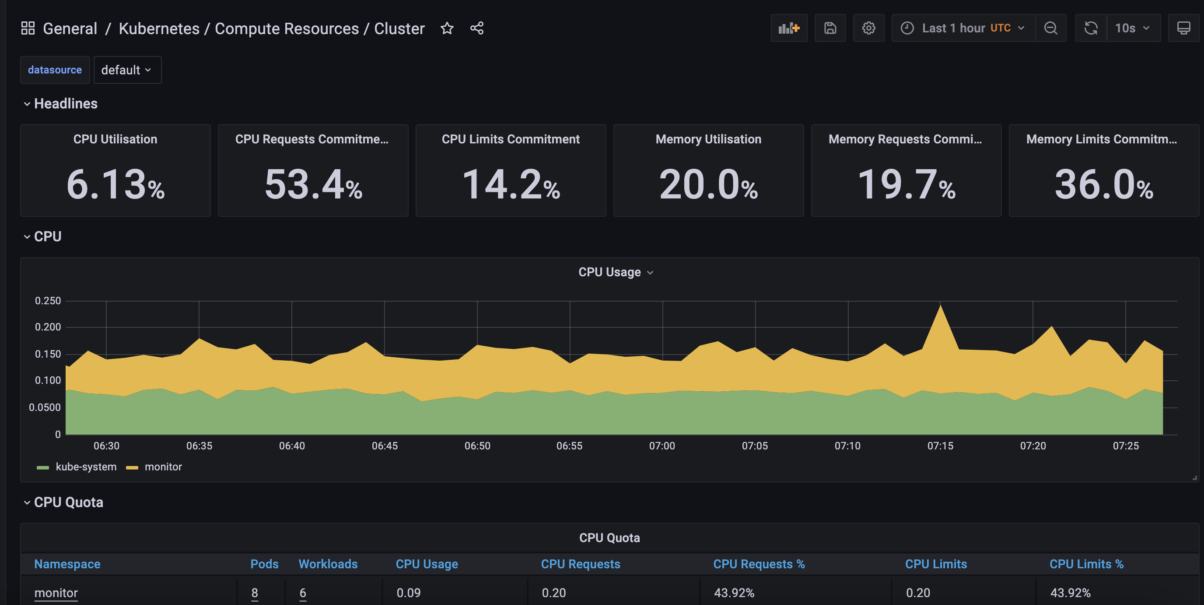Collapse the CPU Quota row
This screenshot has width=1204, height=605.
[68, 502]
